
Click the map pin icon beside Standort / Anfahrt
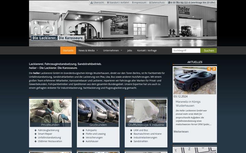tap(108, 2)
